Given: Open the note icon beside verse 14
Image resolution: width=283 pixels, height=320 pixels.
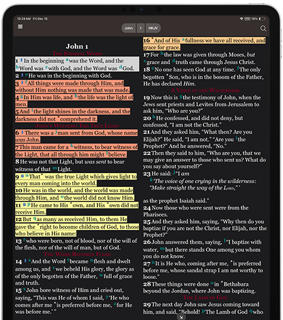Looking at the screenshot, I should click(x=25, y=261).
